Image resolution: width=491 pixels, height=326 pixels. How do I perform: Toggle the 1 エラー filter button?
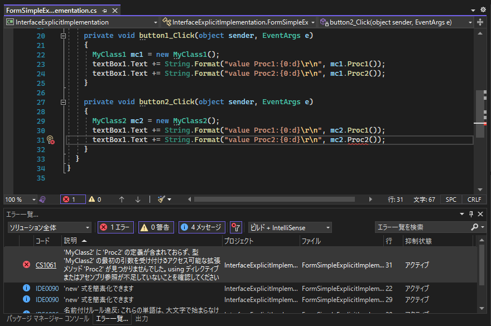[x=116, y=227]
